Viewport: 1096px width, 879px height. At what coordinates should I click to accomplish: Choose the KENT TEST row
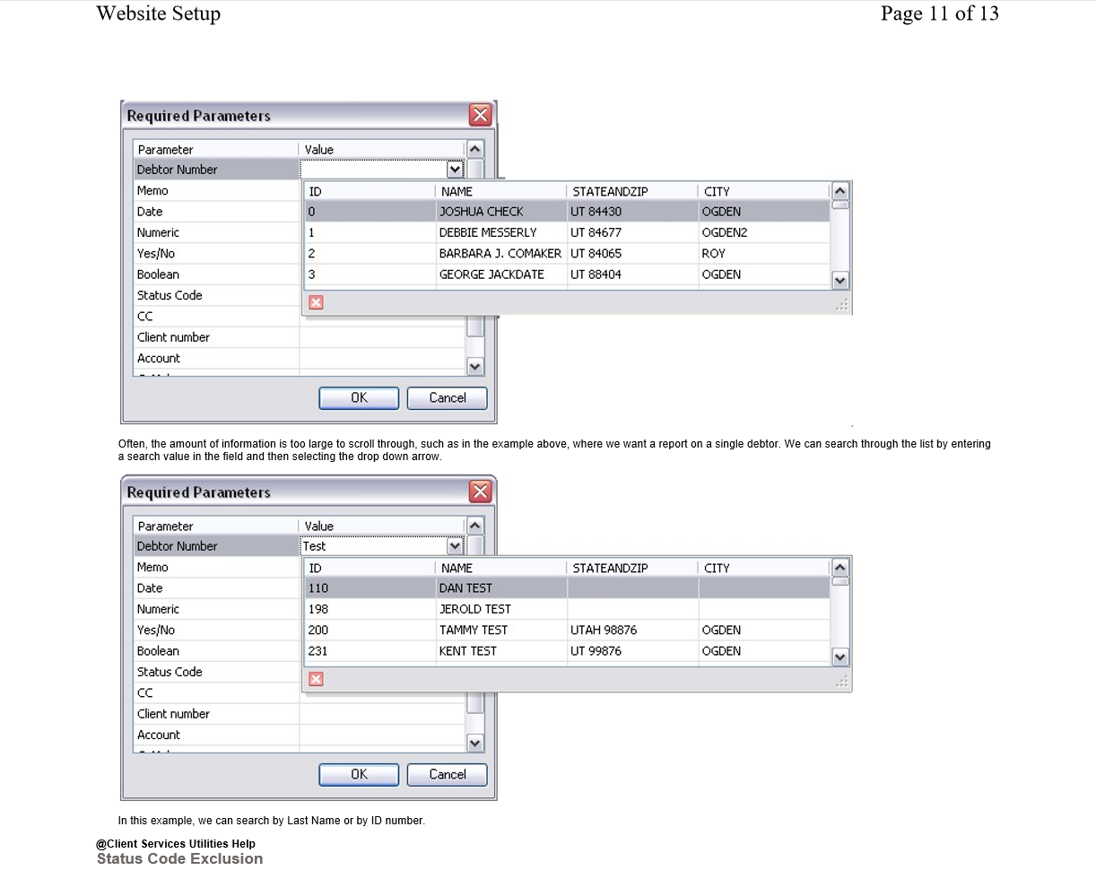(x=567, y=651)
